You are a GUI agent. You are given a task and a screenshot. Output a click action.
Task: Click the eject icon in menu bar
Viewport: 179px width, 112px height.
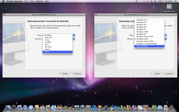point(148,1)
